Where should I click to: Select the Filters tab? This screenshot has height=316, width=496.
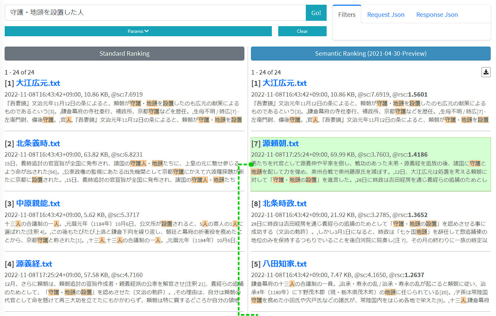pyautogui.click(x=347, y=14)
